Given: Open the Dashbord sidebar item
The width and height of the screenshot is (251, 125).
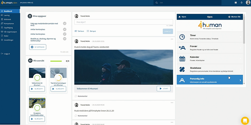Looking at the screenshot, I should pyautogui.click(x=10, y=11).
